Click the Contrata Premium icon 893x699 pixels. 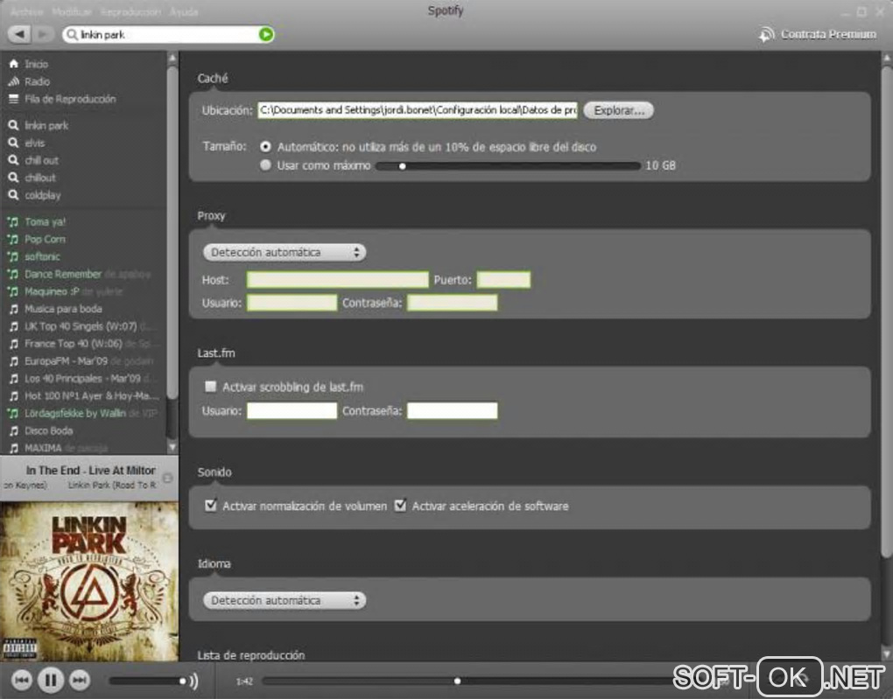[x=767, y=35]
